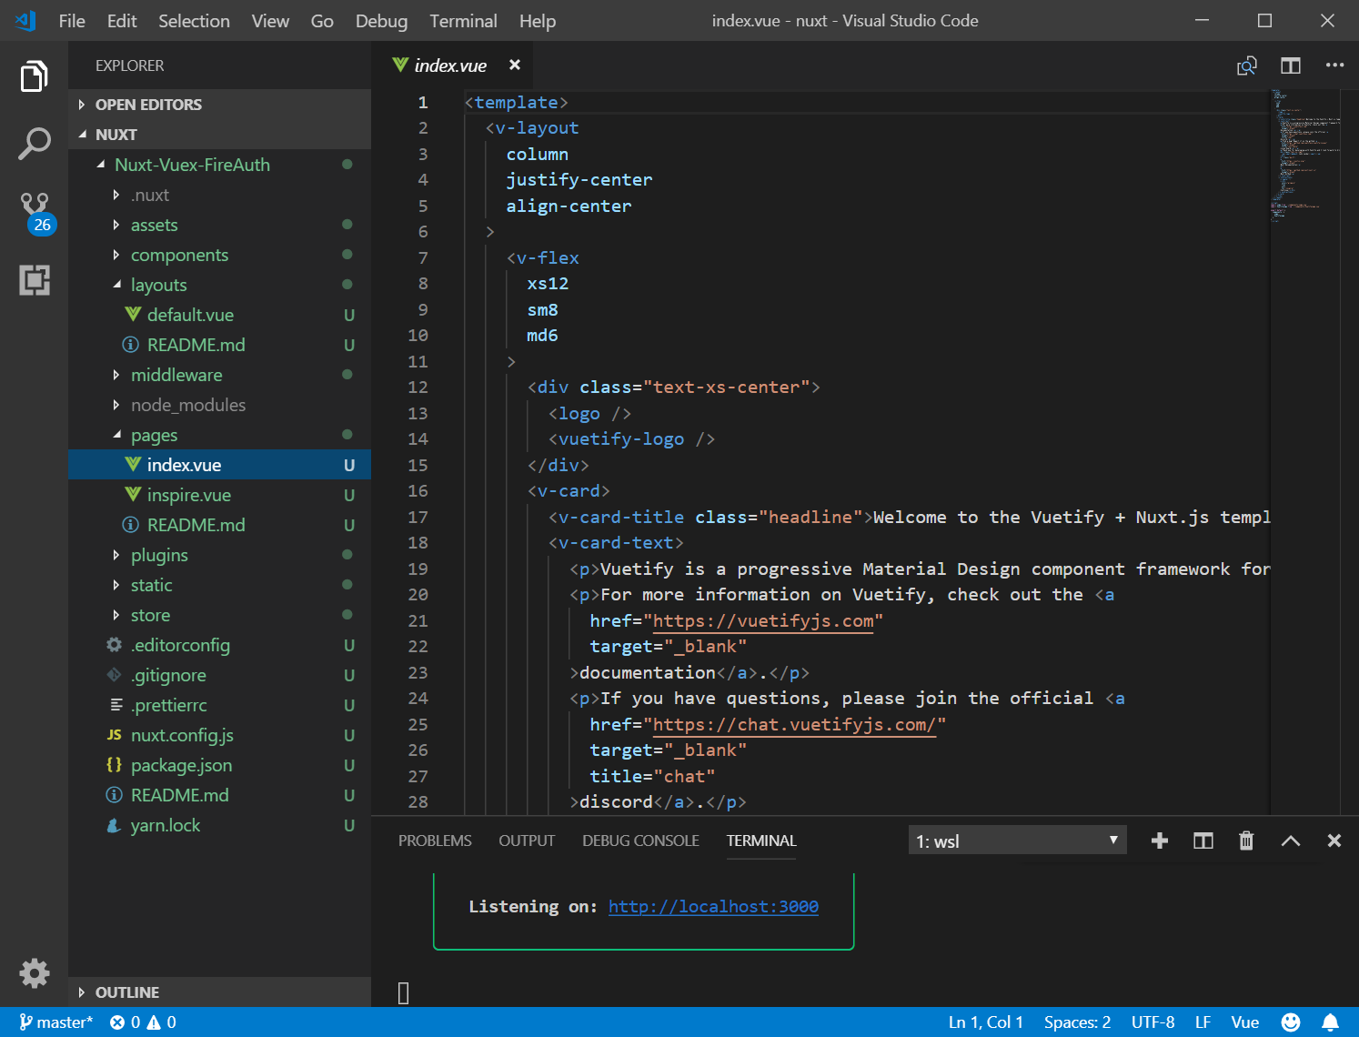
Task: Click the Manage gear icon
Action: point(35,972)
